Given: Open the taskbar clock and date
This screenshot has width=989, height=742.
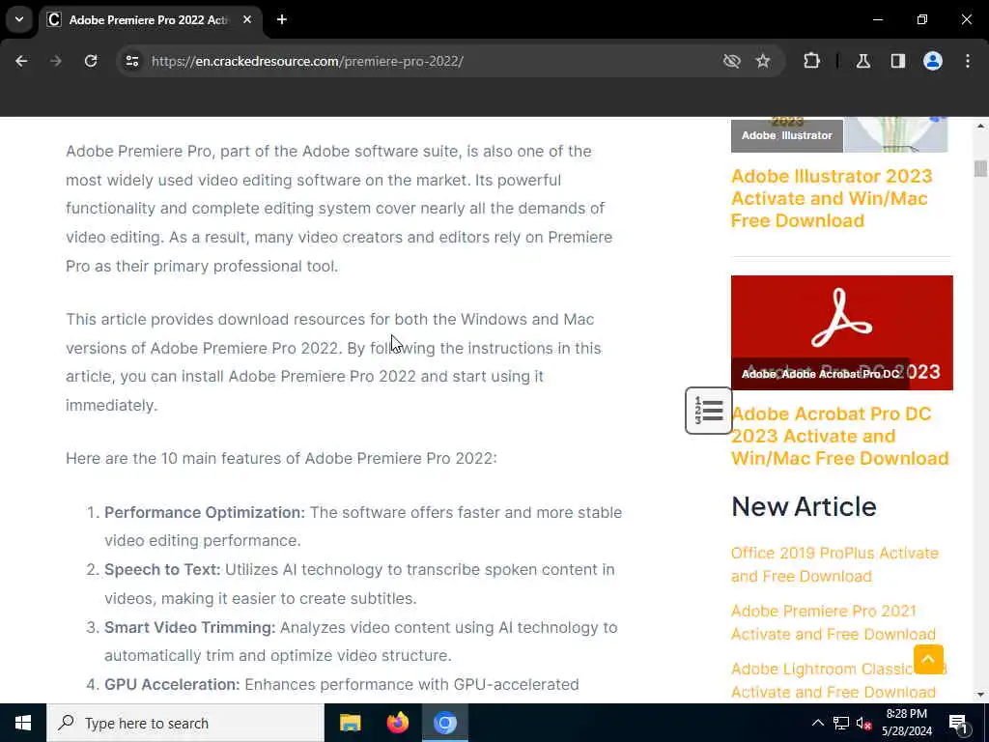Looking at the screenshot, I should point(906,723).
